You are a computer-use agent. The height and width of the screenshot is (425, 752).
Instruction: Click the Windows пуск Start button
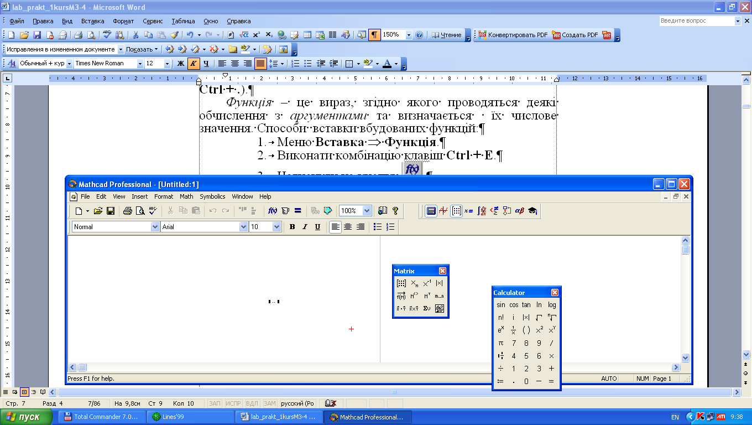27,417
